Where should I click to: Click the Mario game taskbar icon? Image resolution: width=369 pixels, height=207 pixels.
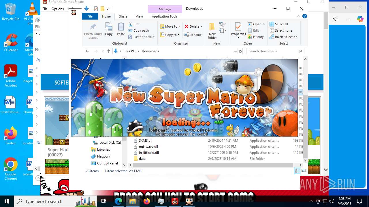[x=175, y=201]
